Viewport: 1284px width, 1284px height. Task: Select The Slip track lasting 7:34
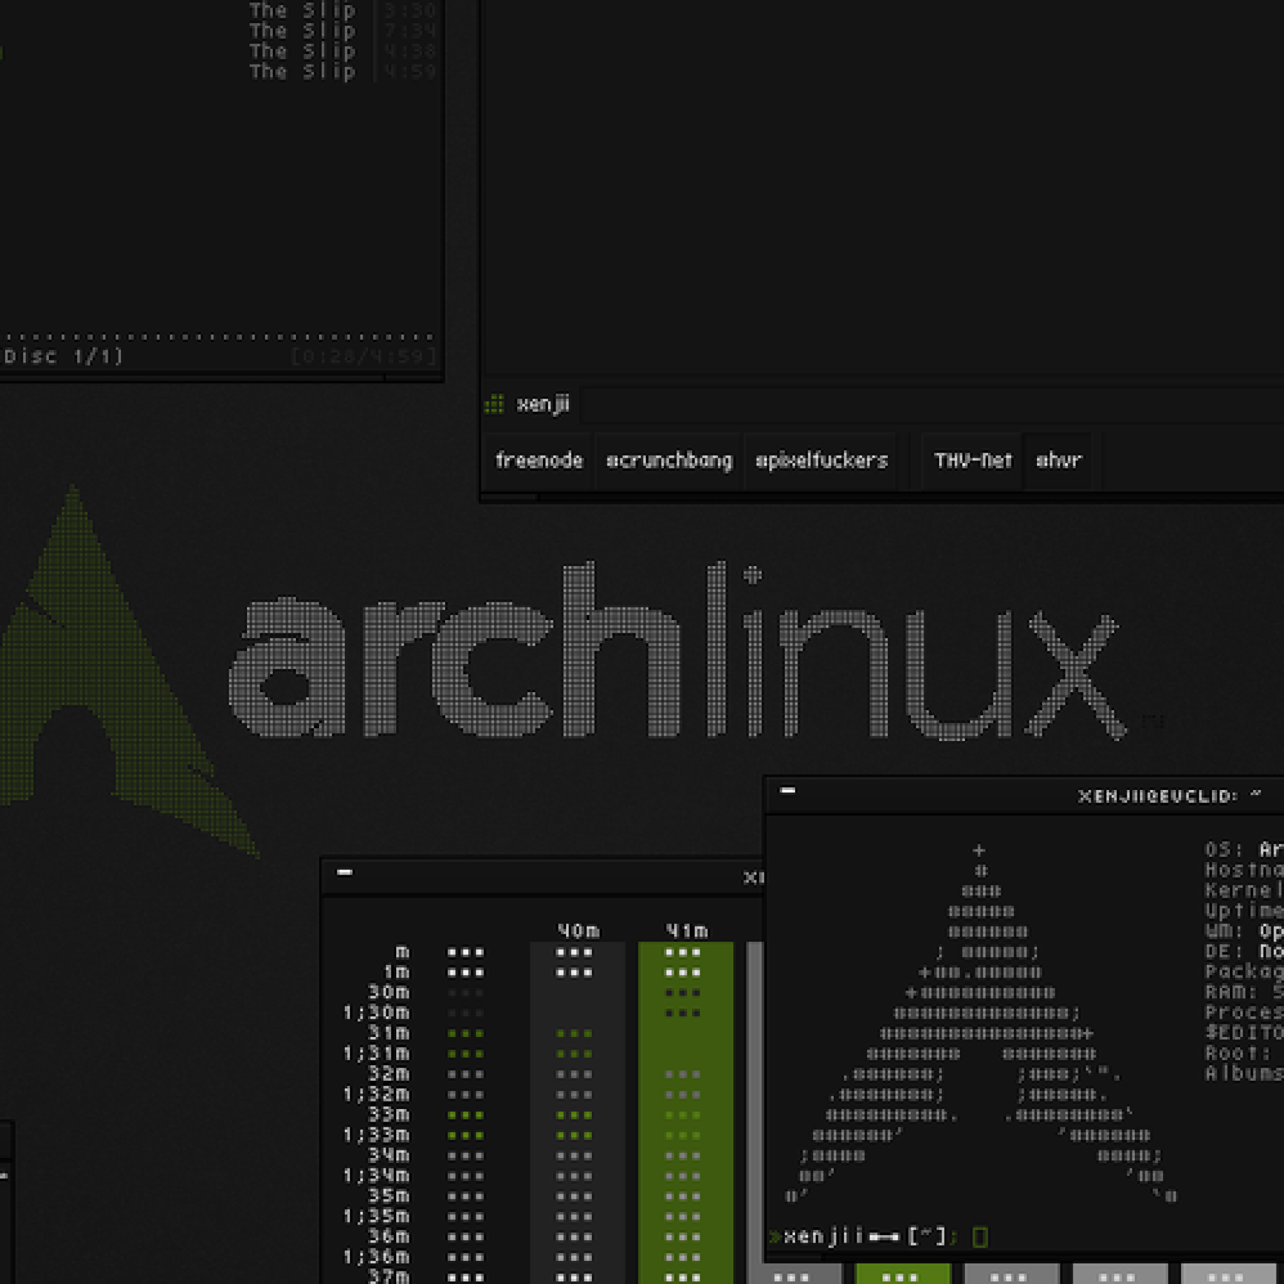tap(342, 31)
